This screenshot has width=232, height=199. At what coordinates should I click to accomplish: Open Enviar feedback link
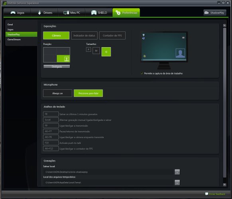pos(217,194)
